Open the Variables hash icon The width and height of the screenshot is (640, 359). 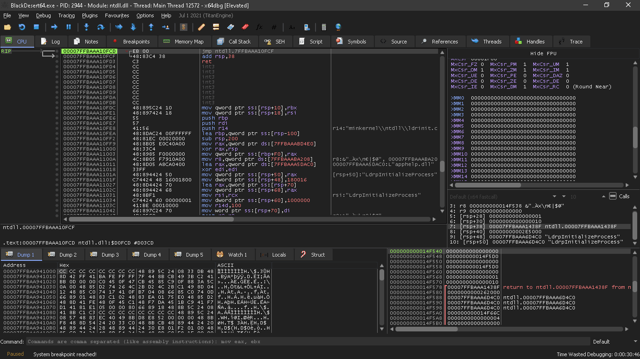(274, 27)
